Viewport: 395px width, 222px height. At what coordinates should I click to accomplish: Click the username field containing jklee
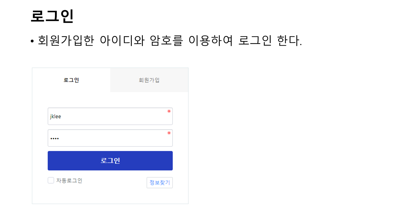[110, 117]
